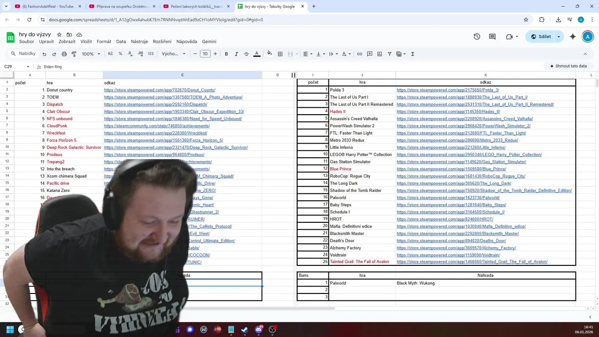Decrease decimal places

pyautogui.click(x=130, y=54)
